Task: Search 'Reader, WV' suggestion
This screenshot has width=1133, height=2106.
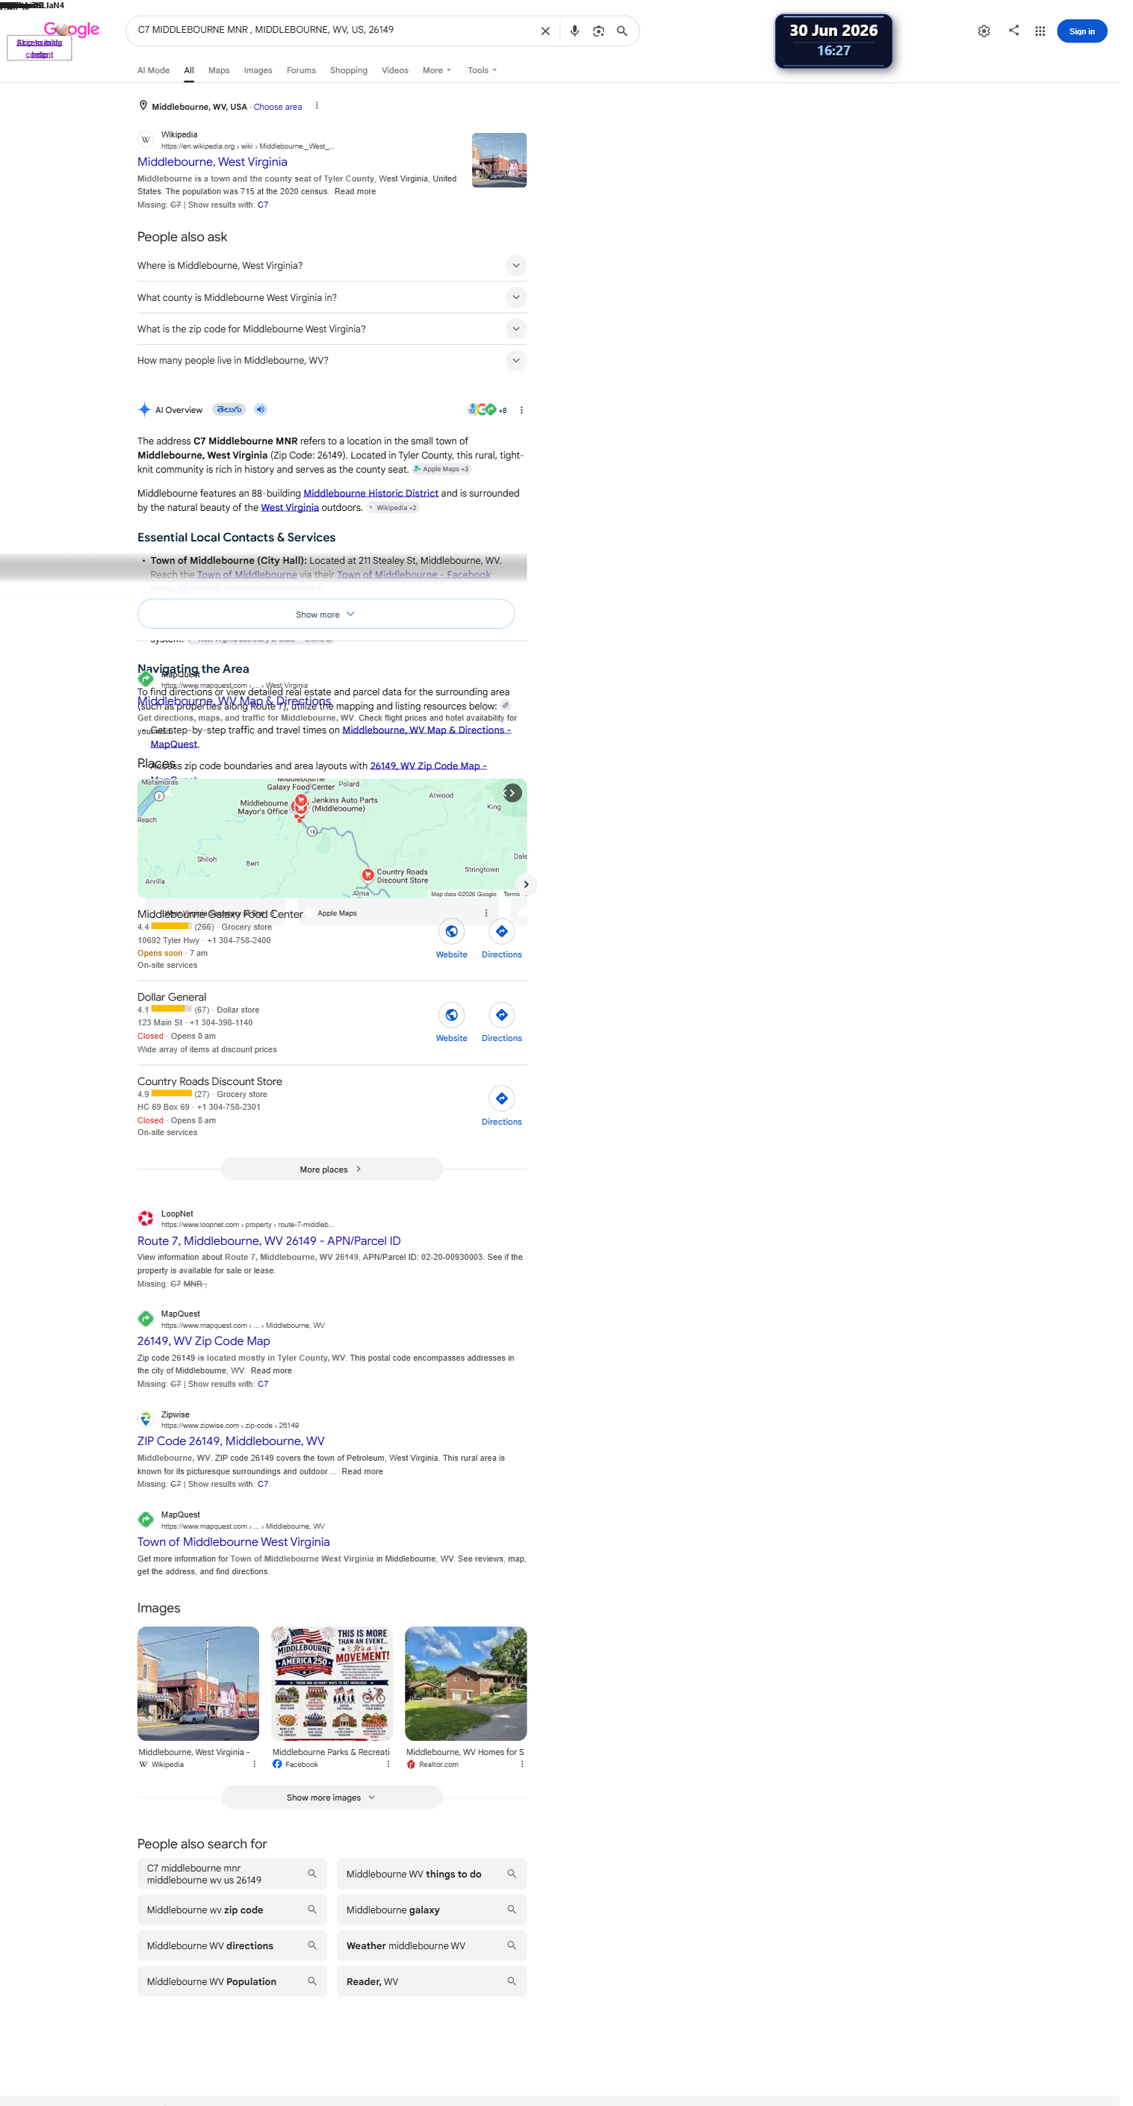Action: coord(432,1982)
